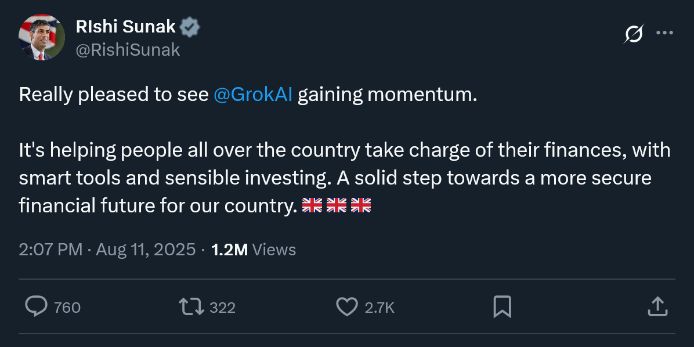Click the 2.7K likes count
694x347 pixels.
pos(379,308)
